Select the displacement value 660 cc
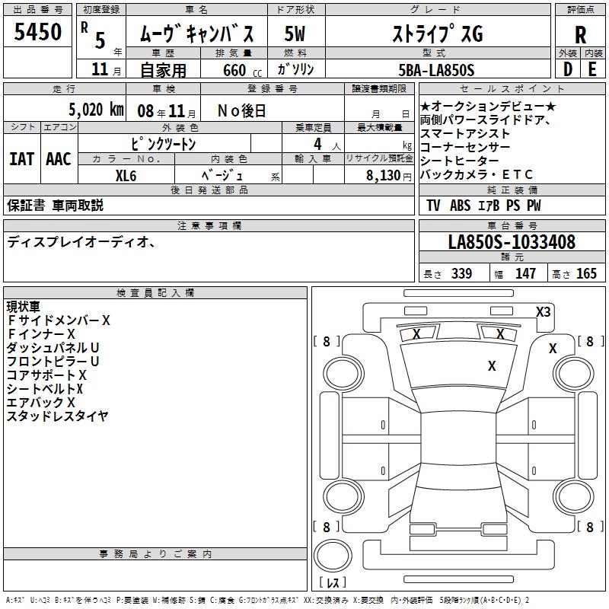Screen dimensions: 609x609 click(x=242, y=70)
